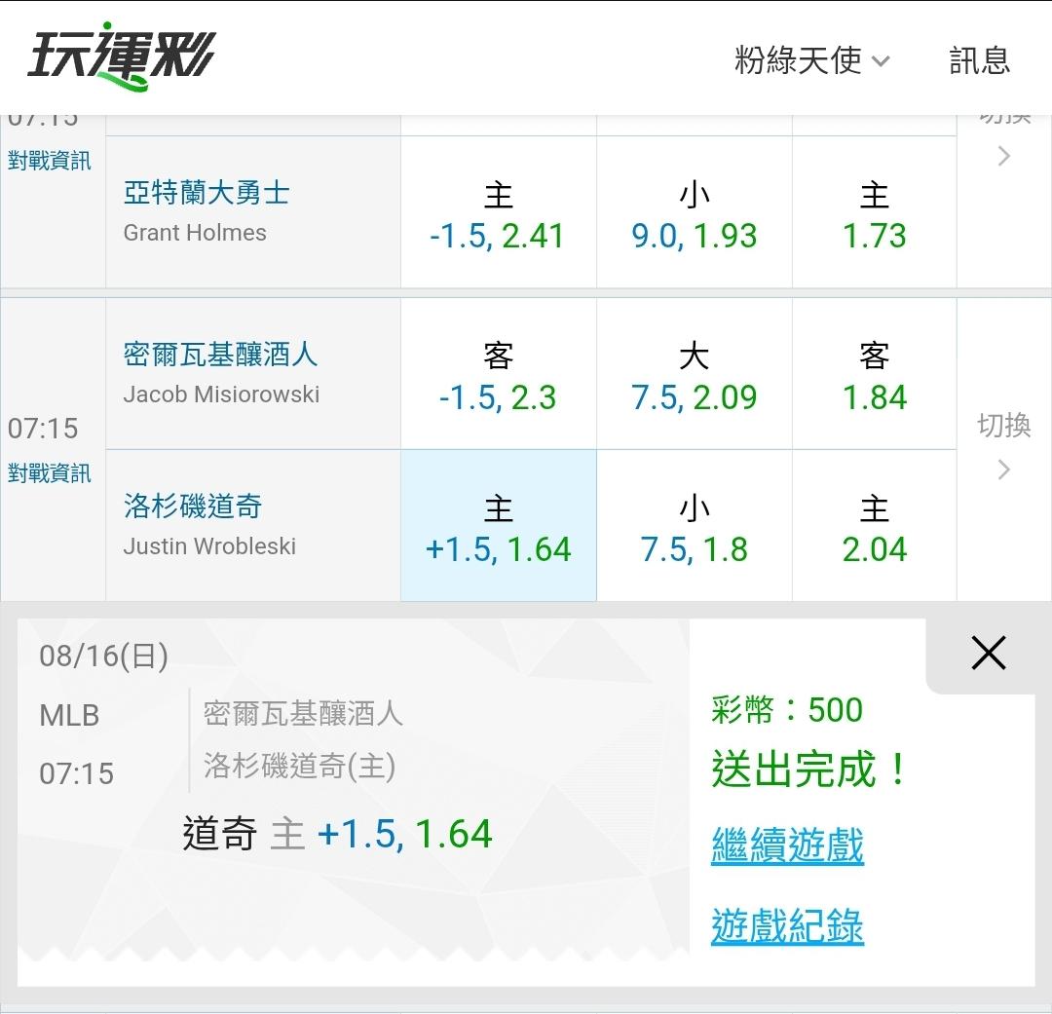The width and height of the screenshot is (1052, 1014).
Task: Select Brewers away spread -1.5, 2.3
Action: click(498, 374)
